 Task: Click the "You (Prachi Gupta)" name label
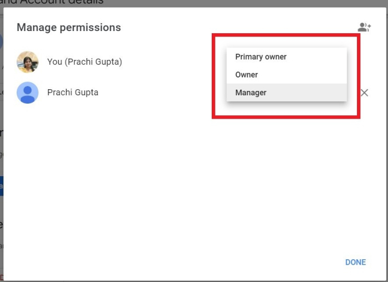[x=84, y=61]
